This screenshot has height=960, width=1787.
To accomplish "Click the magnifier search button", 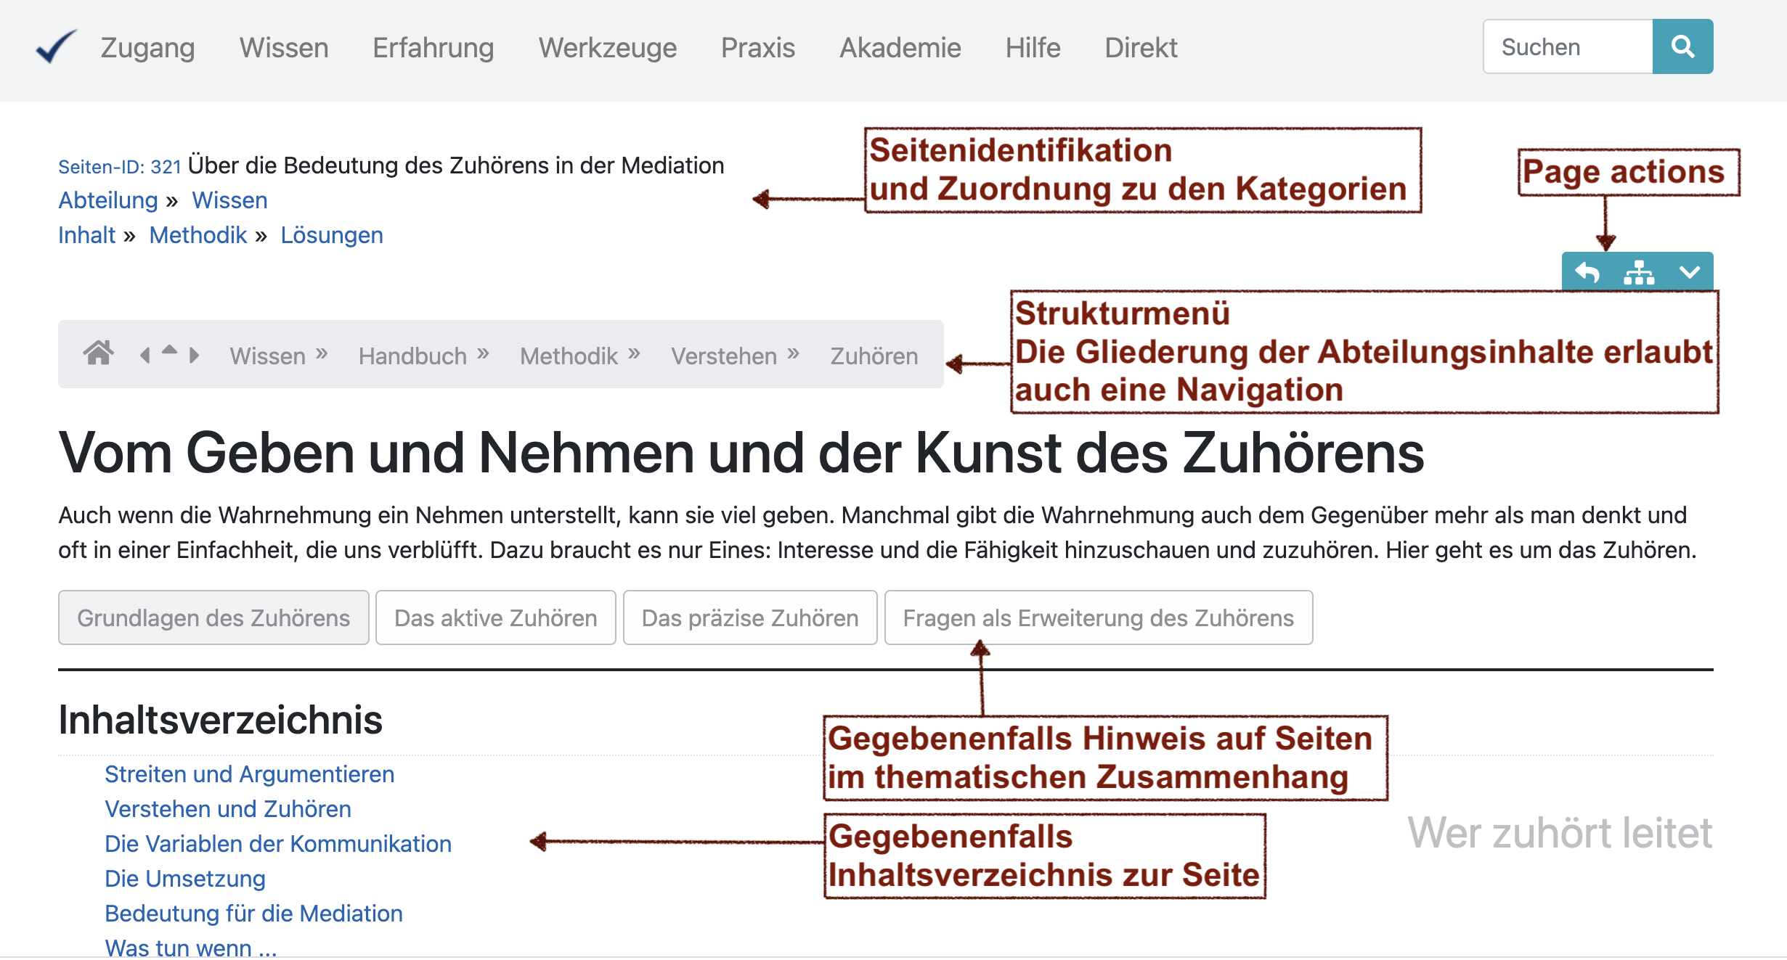I will pos(1682,47).
